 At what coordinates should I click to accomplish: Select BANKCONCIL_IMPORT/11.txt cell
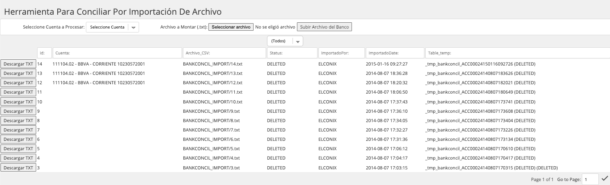tap(212, 92)
